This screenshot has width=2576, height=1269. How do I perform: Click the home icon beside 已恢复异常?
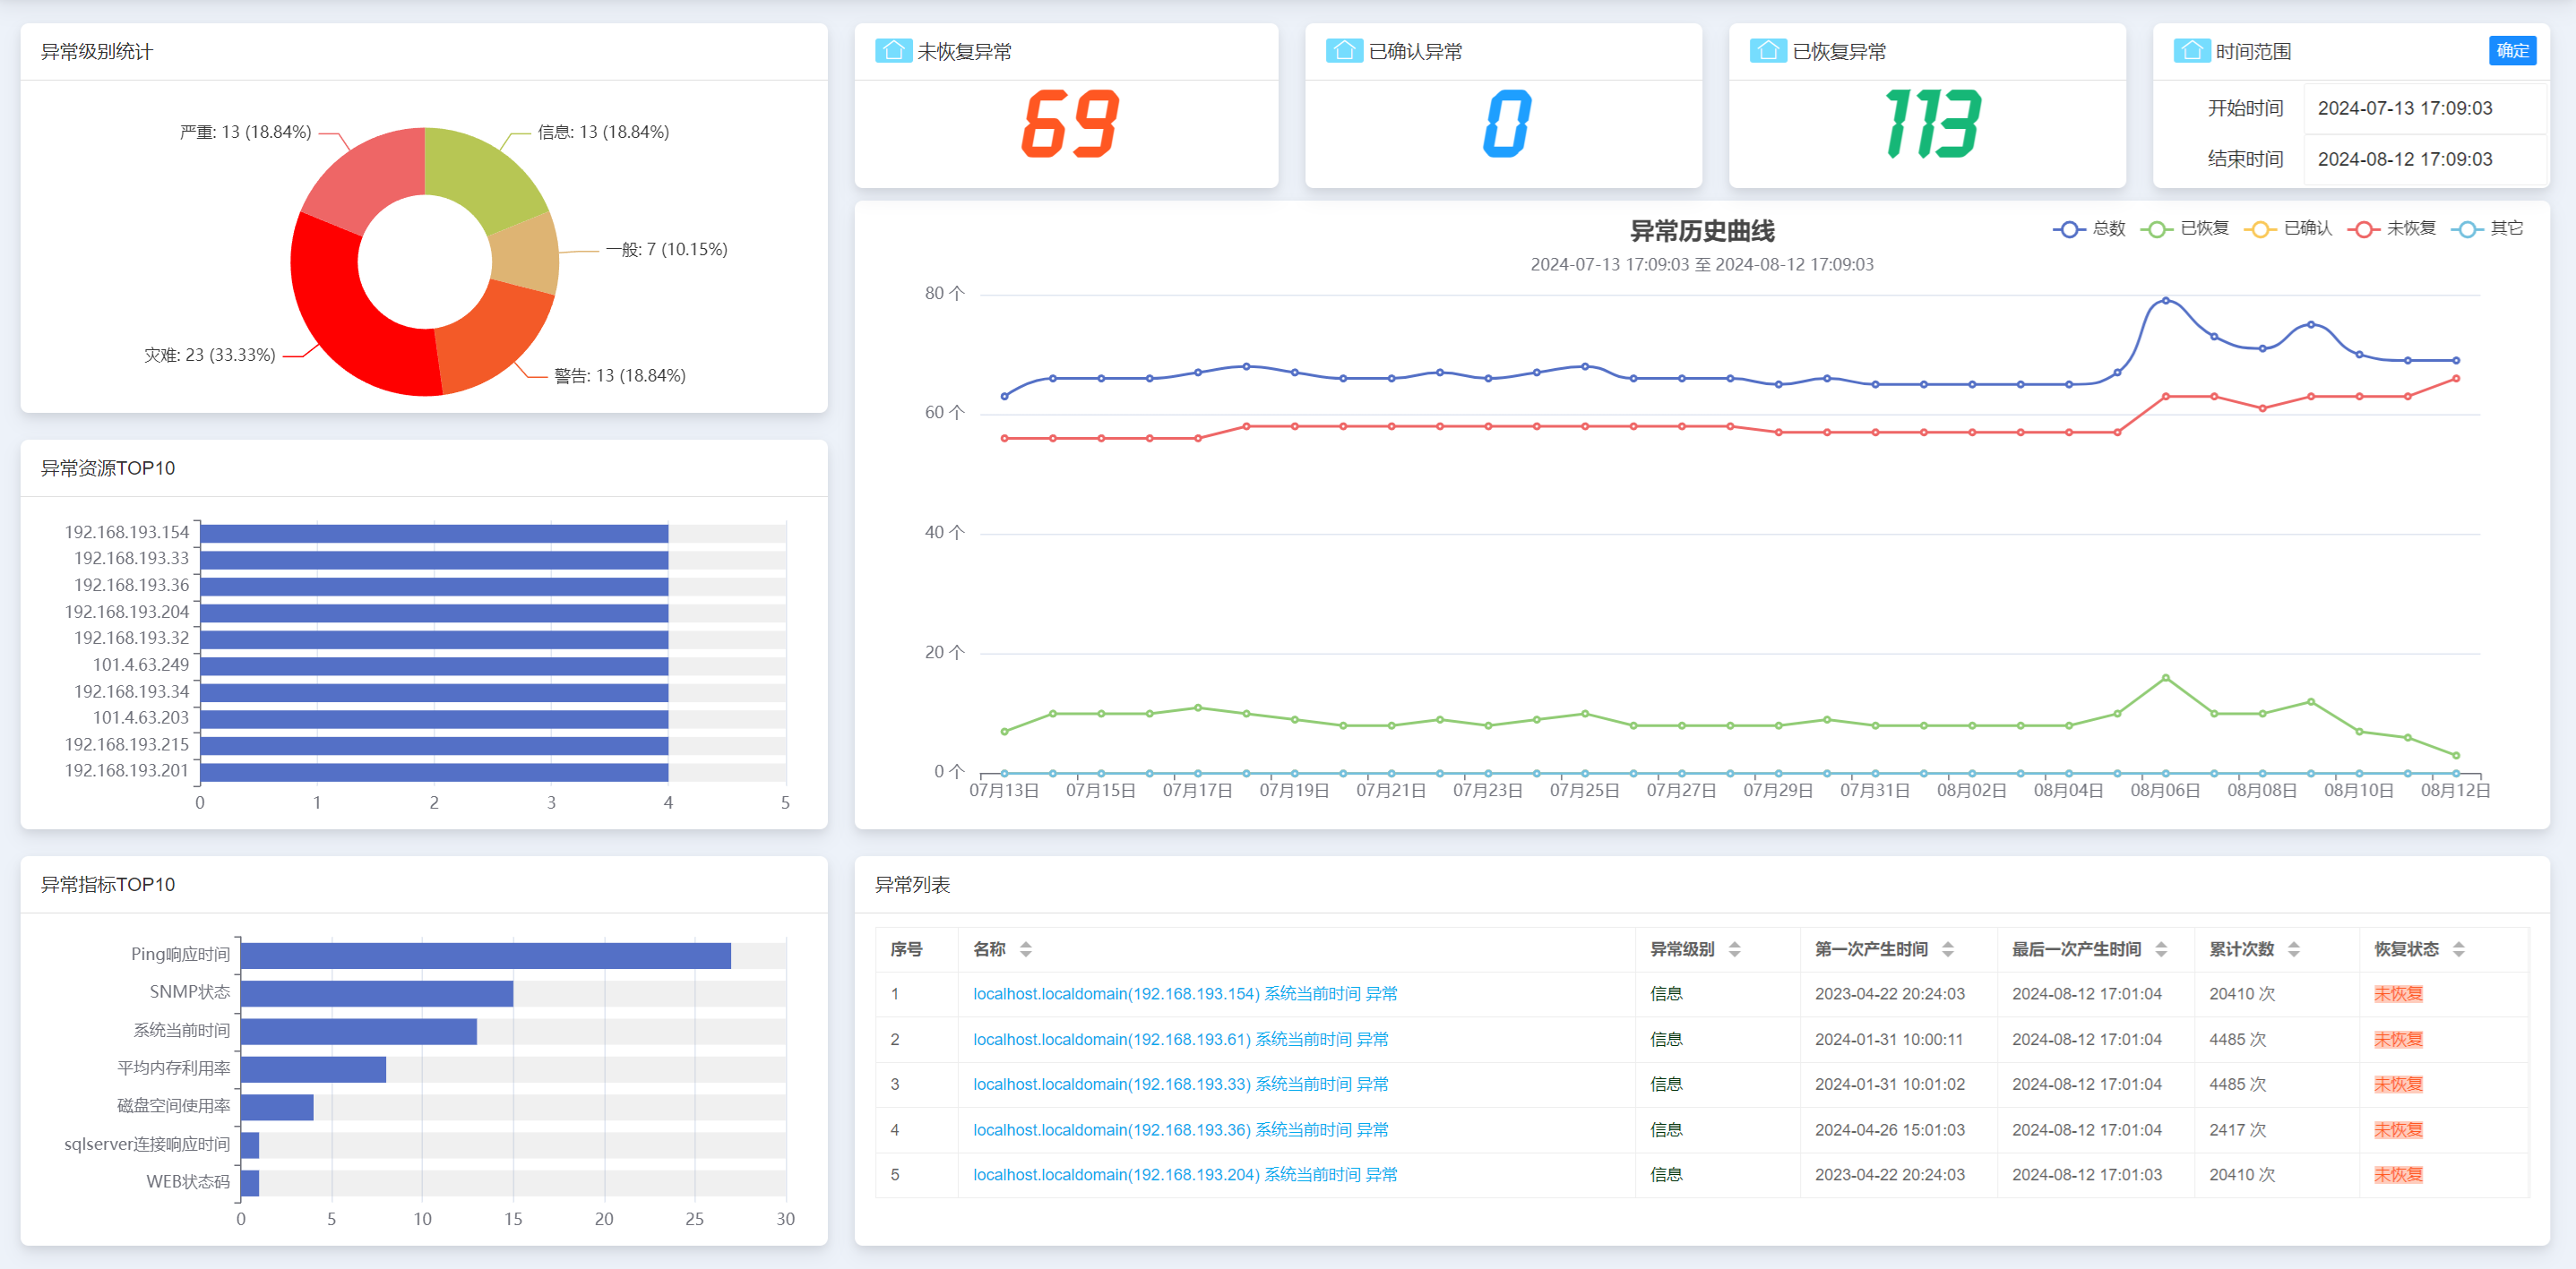tap(1767, 51)
